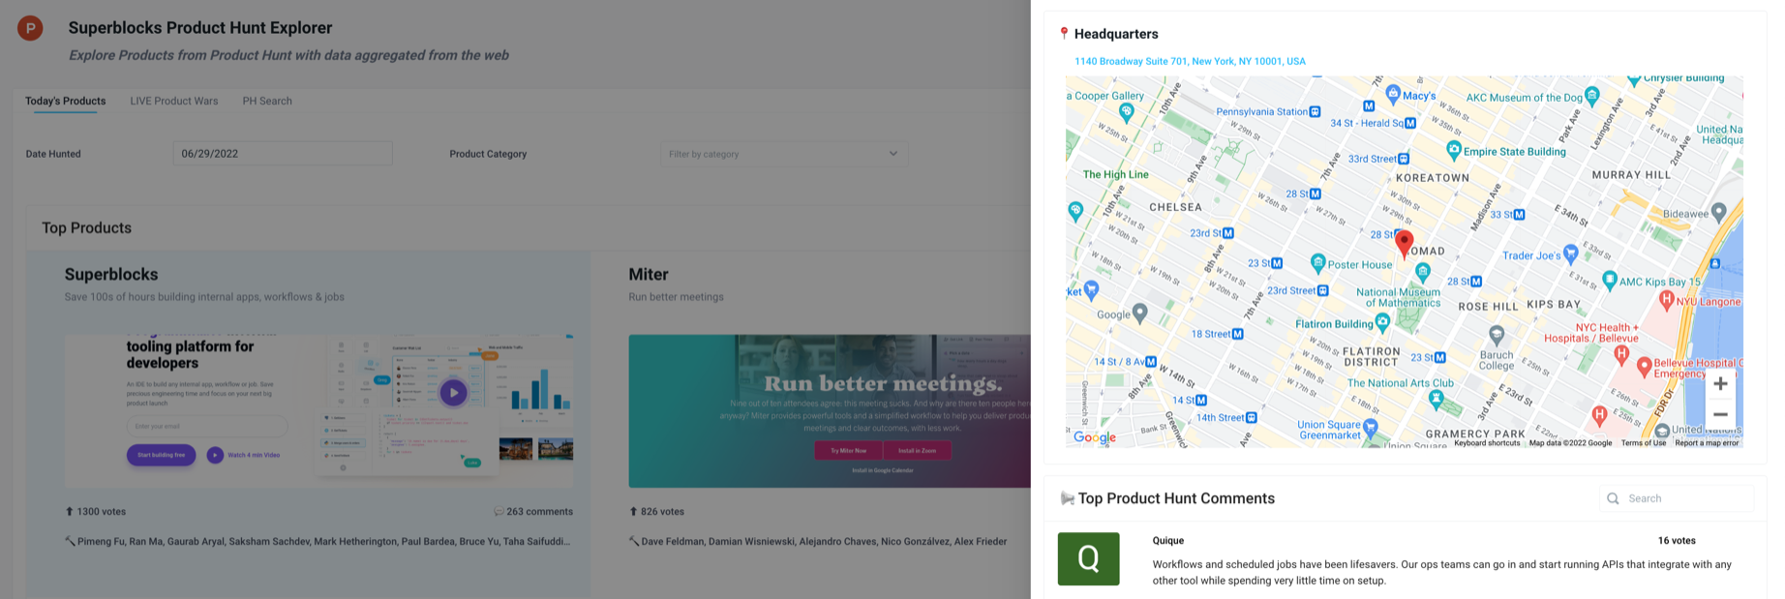This screenshot has height=599, width=1785.
Task: Open the LIVE Product Wars tab
Action: [174, 101]
